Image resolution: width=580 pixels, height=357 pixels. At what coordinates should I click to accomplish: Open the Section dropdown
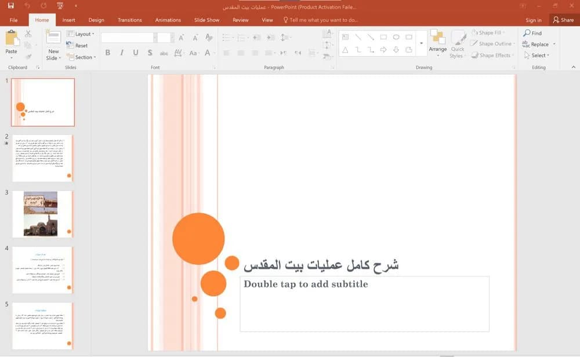pyautogui.click(x=81, y=57)
